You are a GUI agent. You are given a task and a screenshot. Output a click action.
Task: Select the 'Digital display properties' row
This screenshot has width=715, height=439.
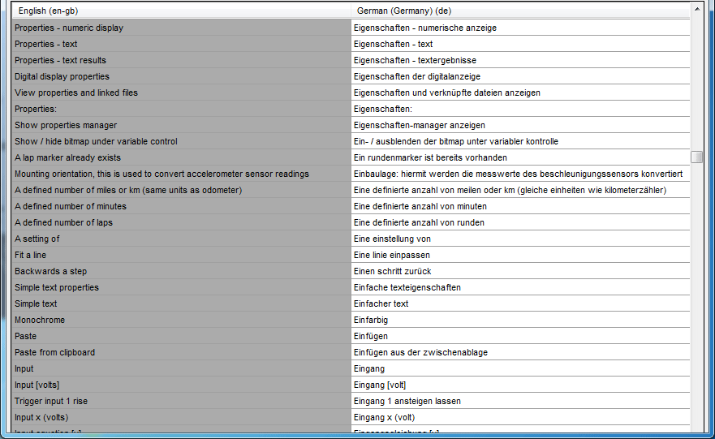[x=181, y=76]
